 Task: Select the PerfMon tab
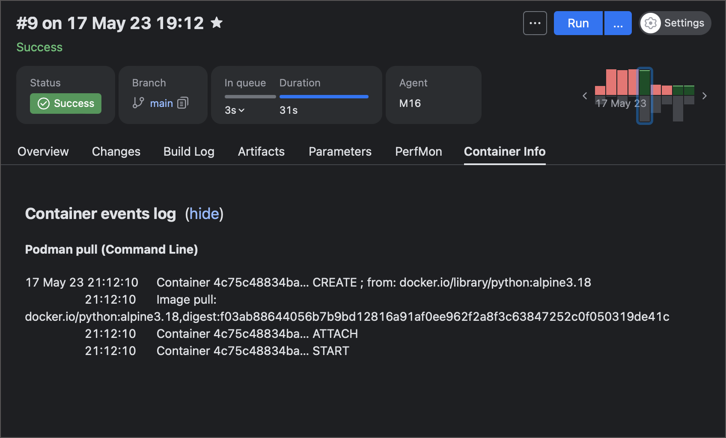click(418, 151)
